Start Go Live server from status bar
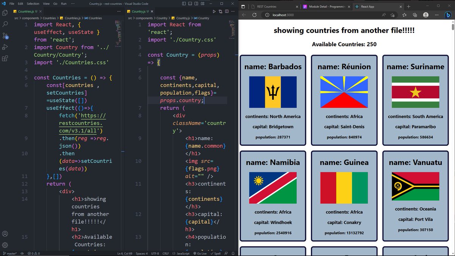455x256 pixels. (x=199, y=253)
